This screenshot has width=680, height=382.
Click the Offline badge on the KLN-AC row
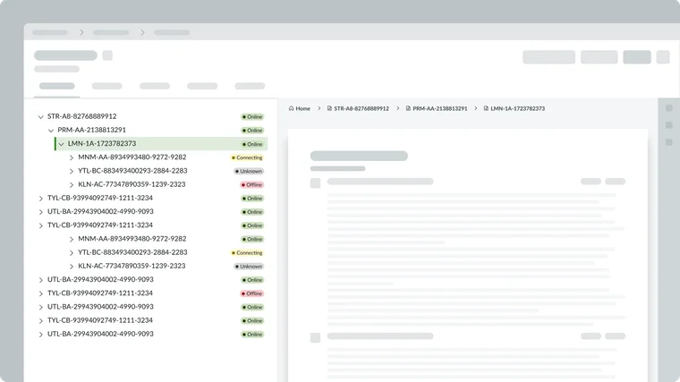point(252,184)
